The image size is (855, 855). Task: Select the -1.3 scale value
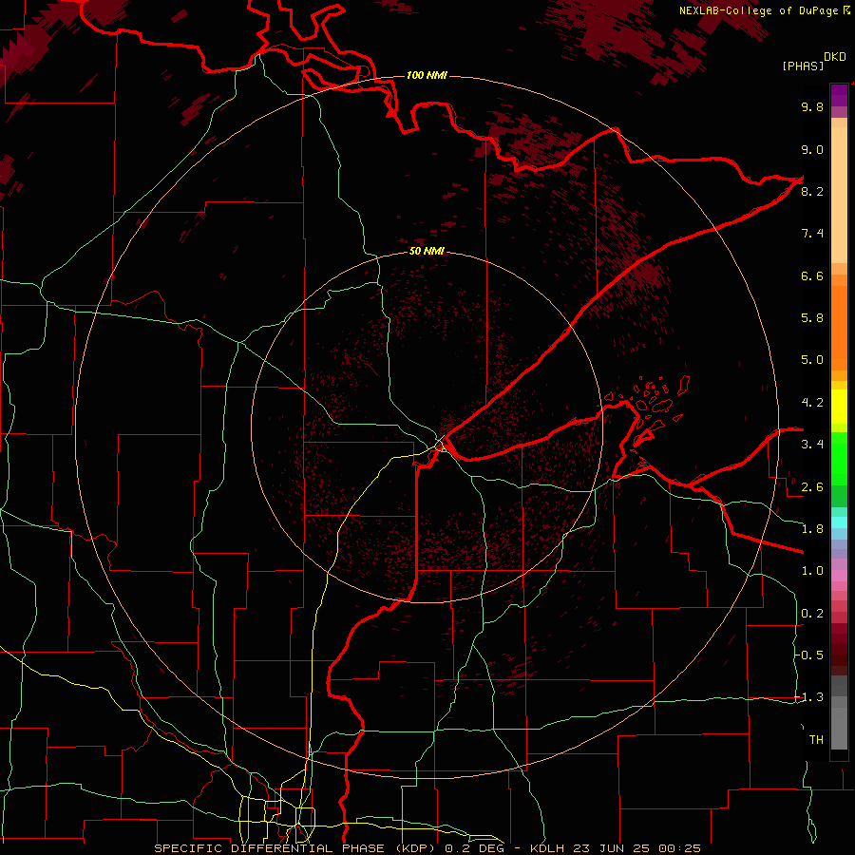pyautogui.click(x=809, y=697)
